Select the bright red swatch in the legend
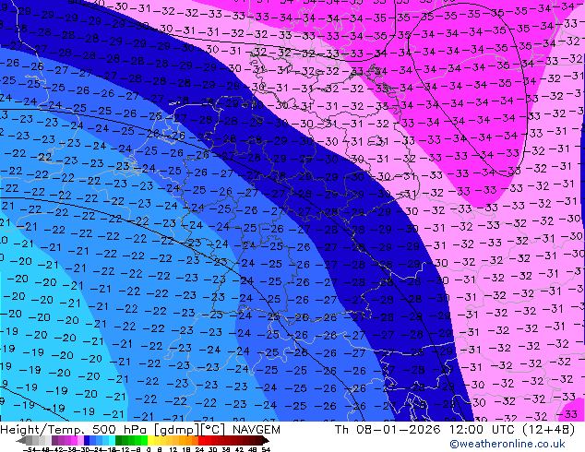This screenshot has width=585, height=452. 201,441
